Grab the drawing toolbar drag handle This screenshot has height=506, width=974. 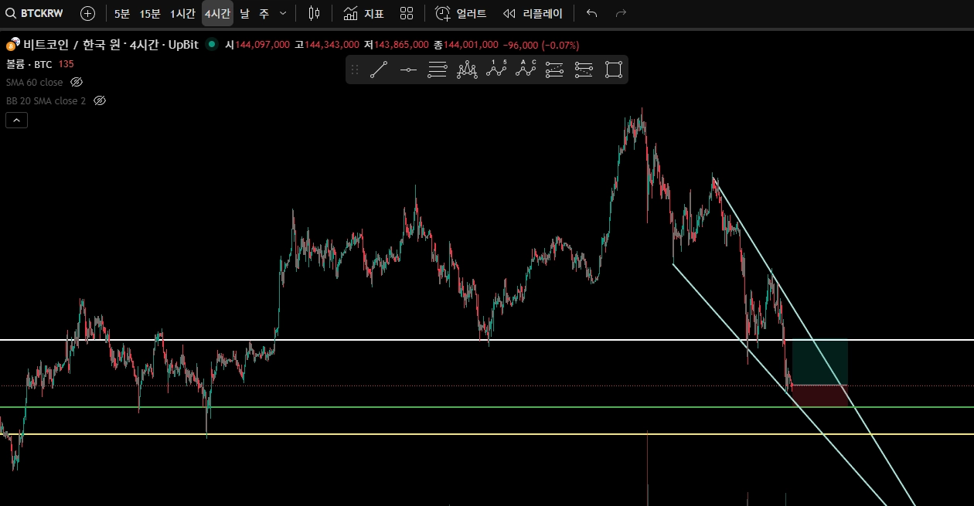coord(355,70)
